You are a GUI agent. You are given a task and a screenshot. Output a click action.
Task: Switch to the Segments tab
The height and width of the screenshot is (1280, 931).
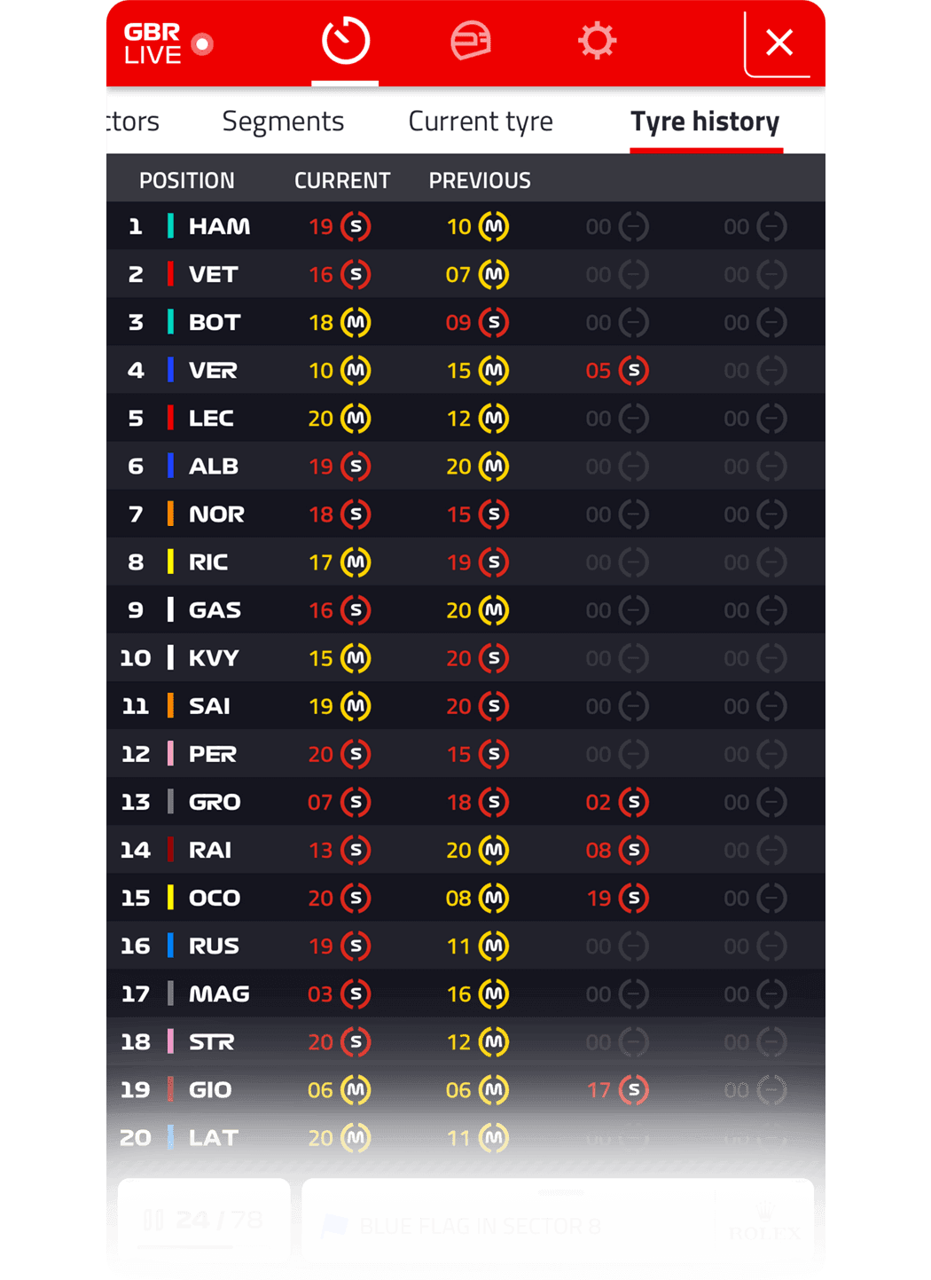coord(283,121)
